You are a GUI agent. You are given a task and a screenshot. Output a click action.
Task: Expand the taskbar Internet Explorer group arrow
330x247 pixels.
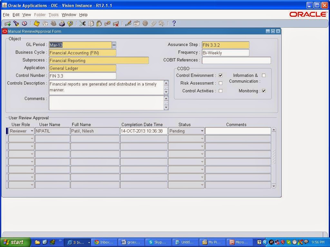89,242
